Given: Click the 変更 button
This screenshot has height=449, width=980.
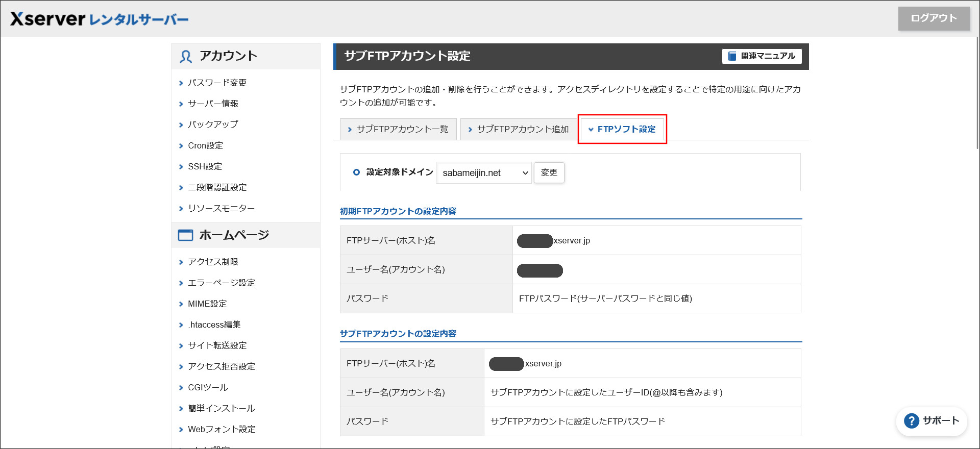Looking at the screenshot, I should 549,172.
